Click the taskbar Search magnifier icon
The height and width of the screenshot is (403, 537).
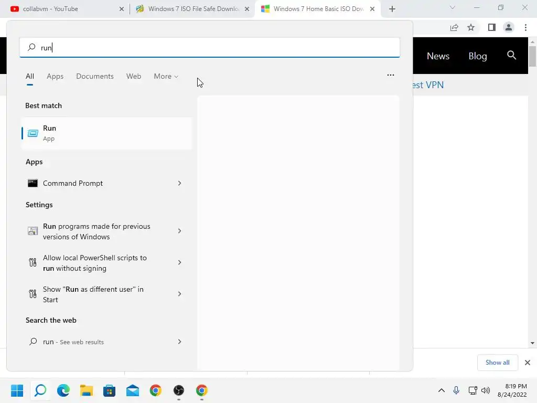[40, 390]
